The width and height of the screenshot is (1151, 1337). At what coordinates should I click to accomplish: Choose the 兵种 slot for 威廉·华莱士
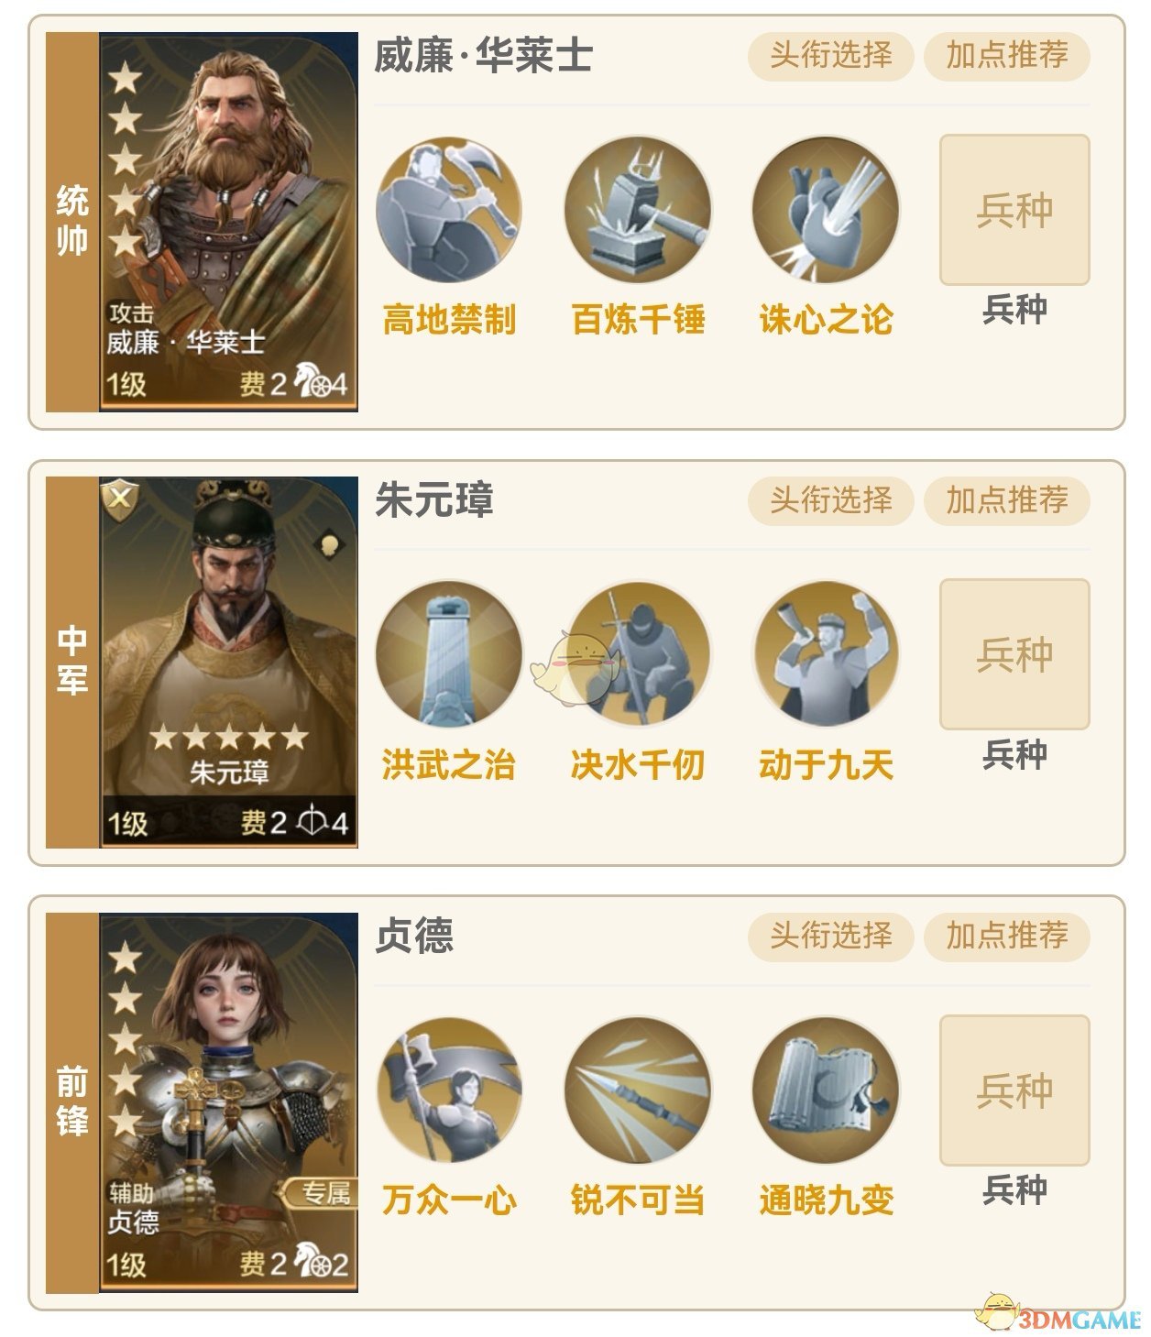(1014, 210)
